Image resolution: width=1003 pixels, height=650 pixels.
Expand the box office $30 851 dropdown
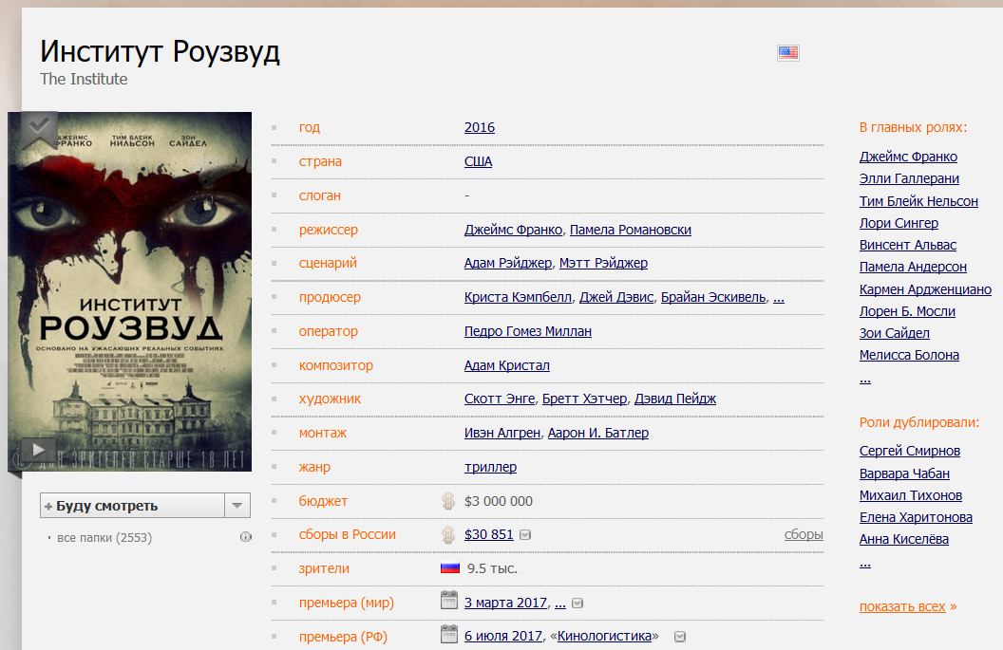525,535
